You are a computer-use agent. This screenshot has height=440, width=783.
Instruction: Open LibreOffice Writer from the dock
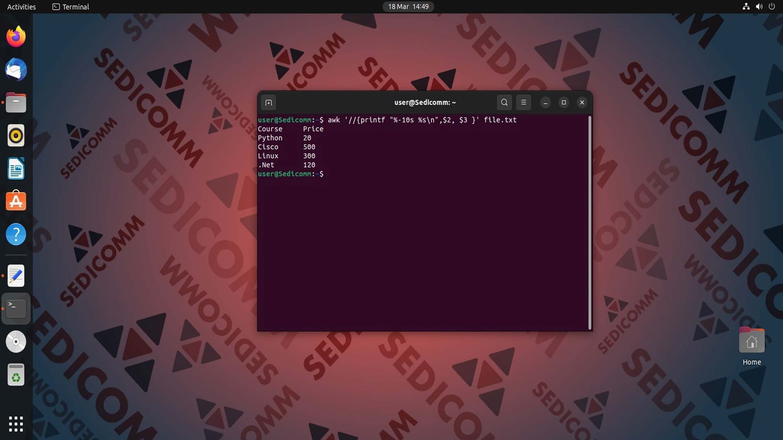coord(16,169)
